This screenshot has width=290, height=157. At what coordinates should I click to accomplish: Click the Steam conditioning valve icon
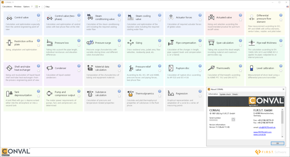90,18
